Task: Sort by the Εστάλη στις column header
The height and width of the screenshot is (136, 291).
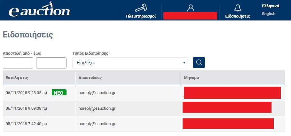Action: coord(17,78)
